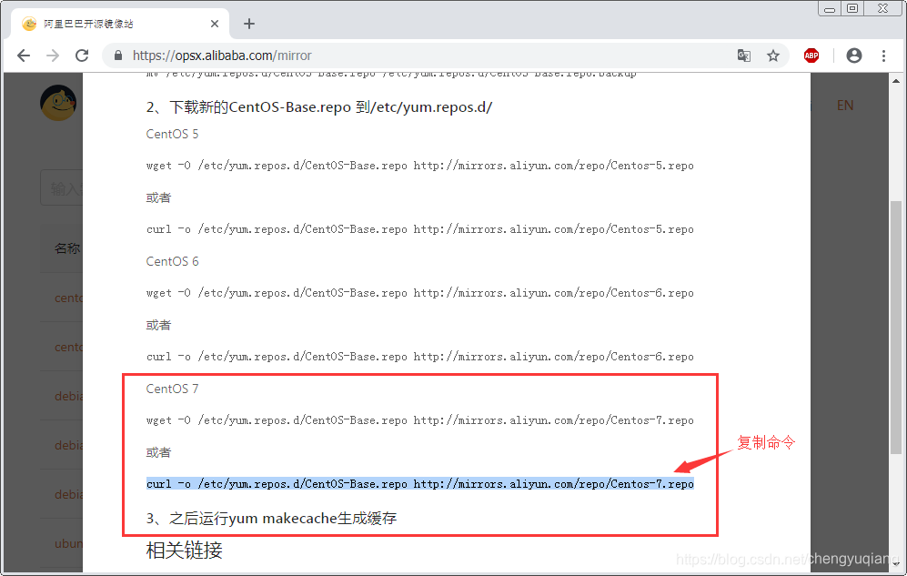Viewport: 907px width, 576px height.
Task: Click the search input behind the dialog
Action: (61, 187)
